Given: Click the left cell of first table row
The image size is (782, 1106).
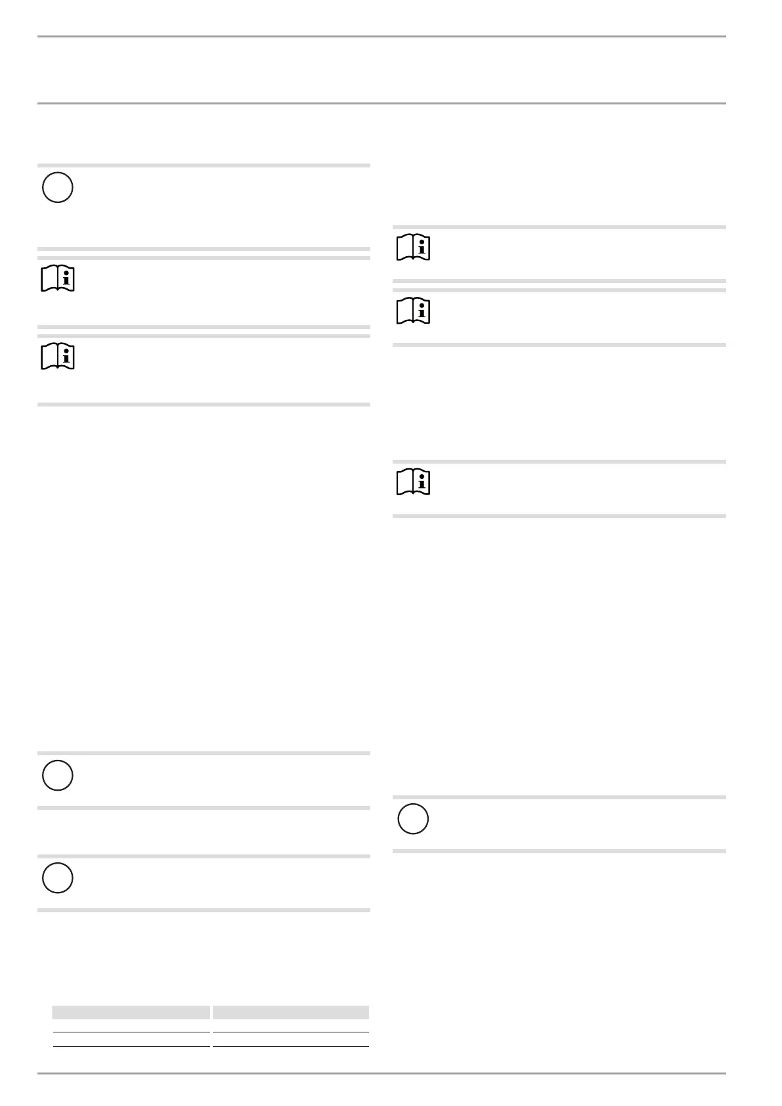Looking at the screenshot, I should tap(131, 1025).
